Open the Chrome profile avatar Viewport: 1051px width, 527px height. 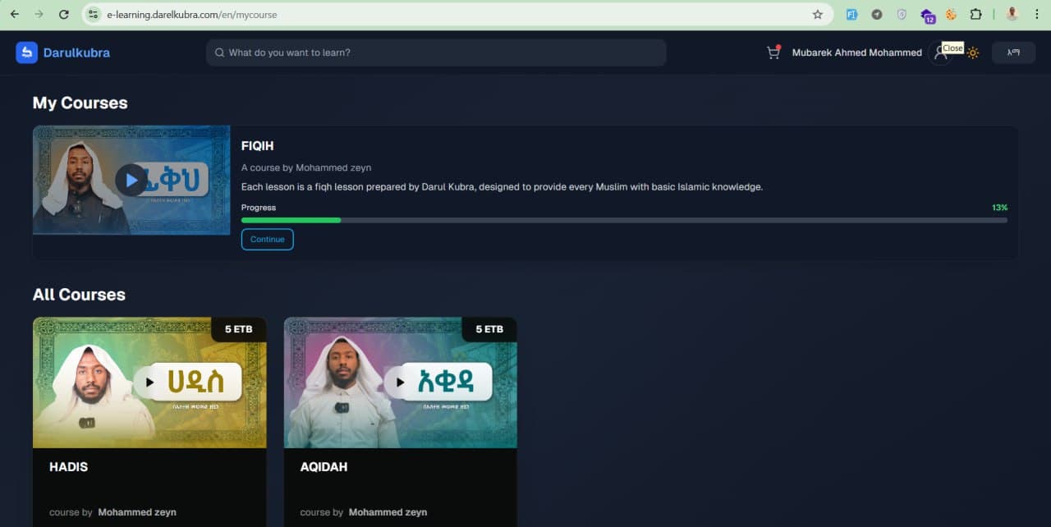(x=1012, y=14)
